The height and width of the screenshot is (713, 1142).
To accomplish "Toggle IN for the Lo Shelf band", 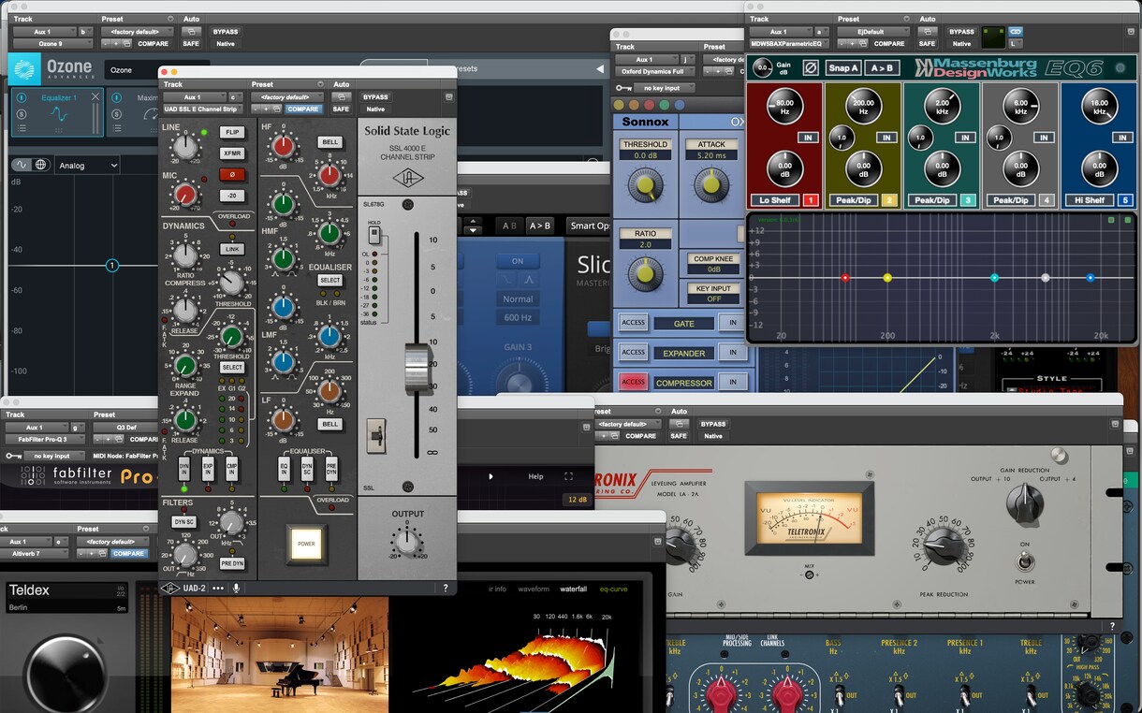I will (x=808, y=138).
